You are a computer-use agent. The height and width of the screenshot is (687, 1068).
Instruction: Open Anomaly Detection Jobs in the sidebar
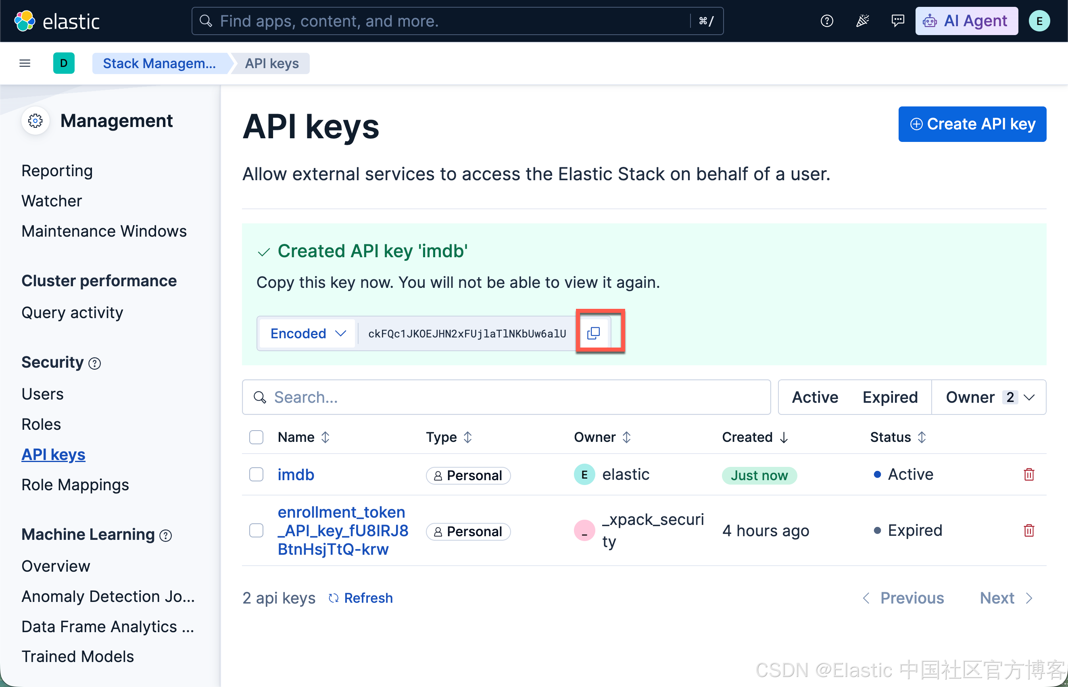coord(108,596)
